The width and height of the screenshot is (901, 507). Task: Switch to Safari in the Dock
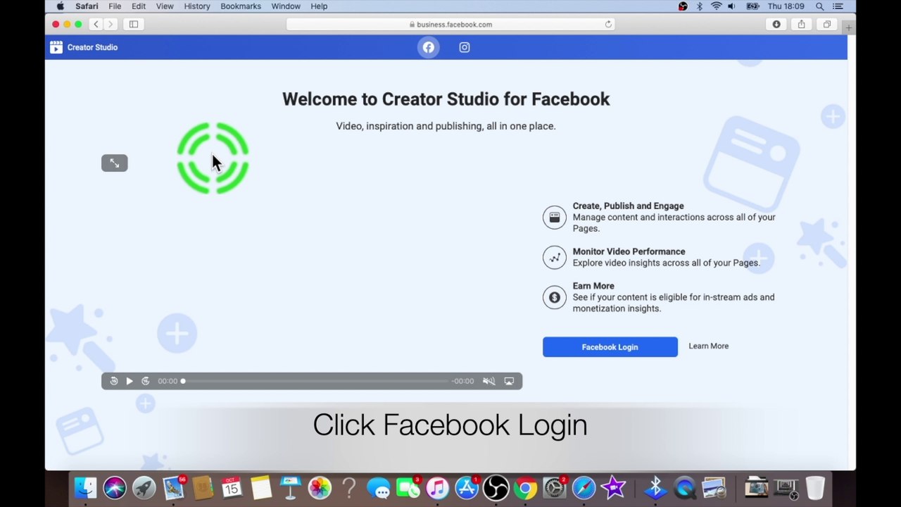pos(584,488)
